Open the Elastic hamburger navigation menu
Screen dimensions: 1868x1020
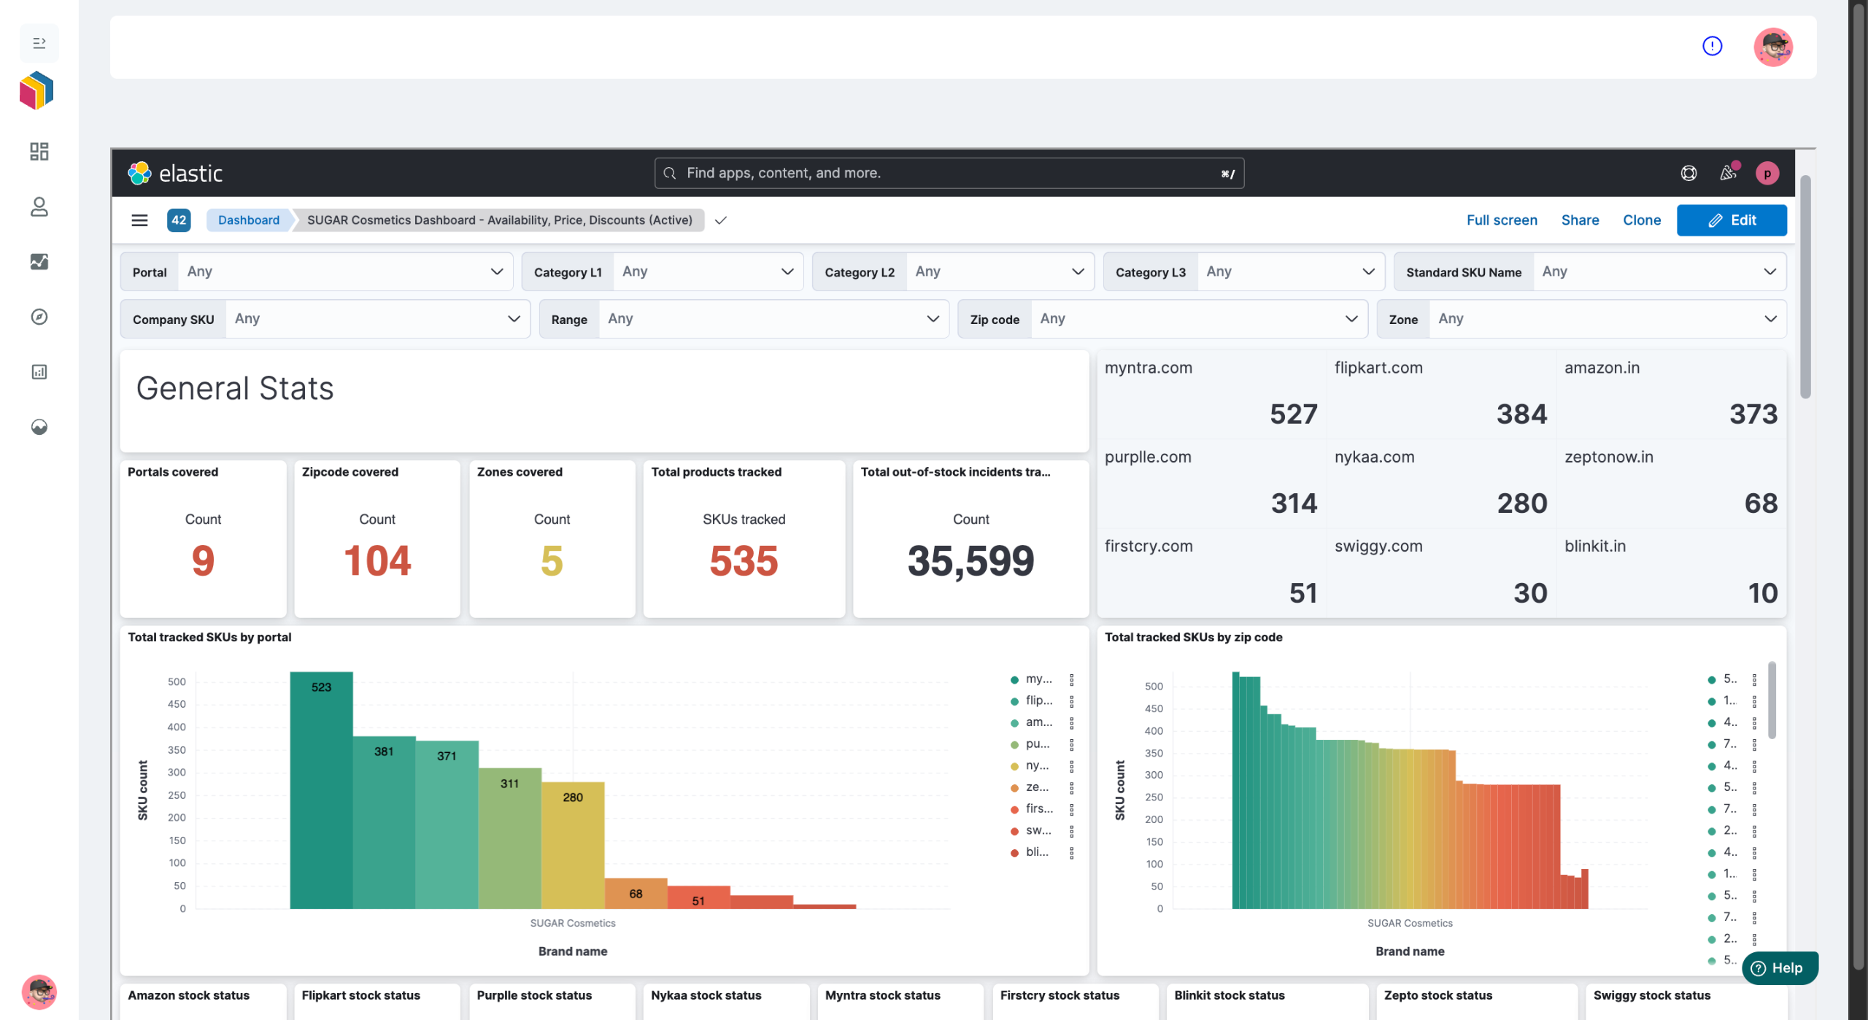coord(139,220)
